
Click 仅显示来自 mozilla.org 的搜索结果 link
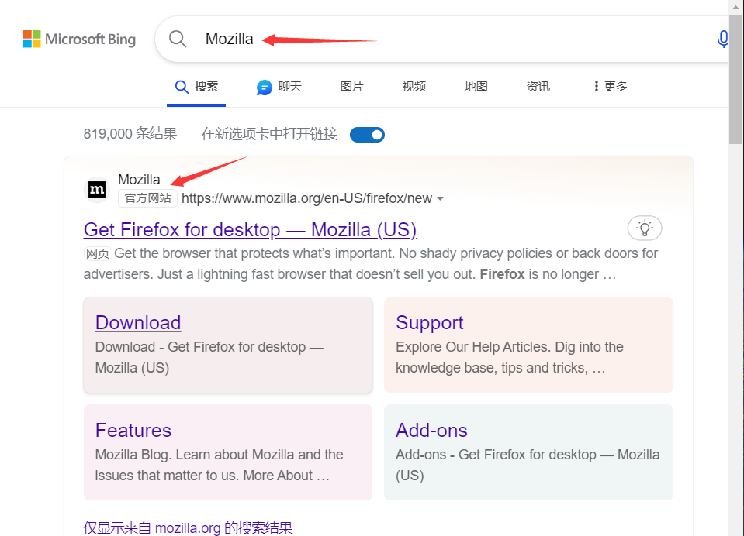coord(188,528)
